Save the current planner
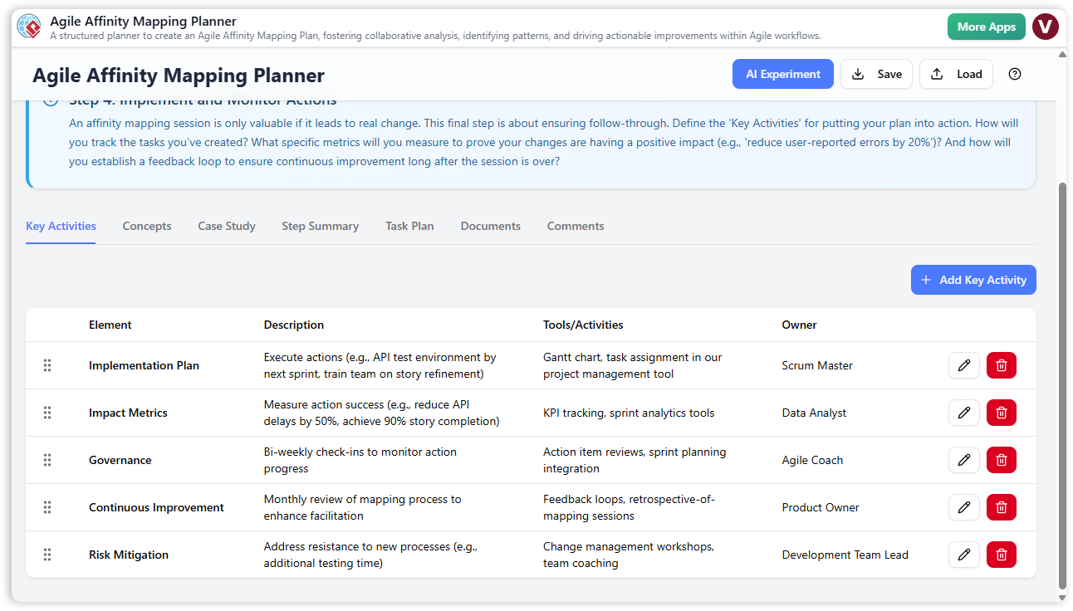The width and height of the screenshot is (1073, 611). pyautogui.click(x=875, y=74)
